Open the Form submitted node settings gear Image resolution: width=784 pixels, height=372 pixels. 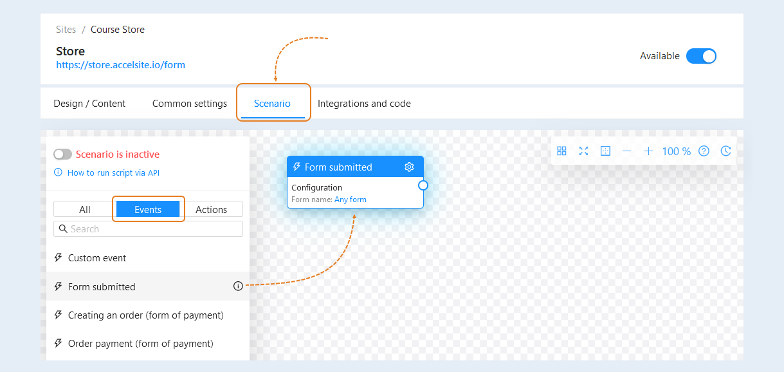[x=409, y=167]
